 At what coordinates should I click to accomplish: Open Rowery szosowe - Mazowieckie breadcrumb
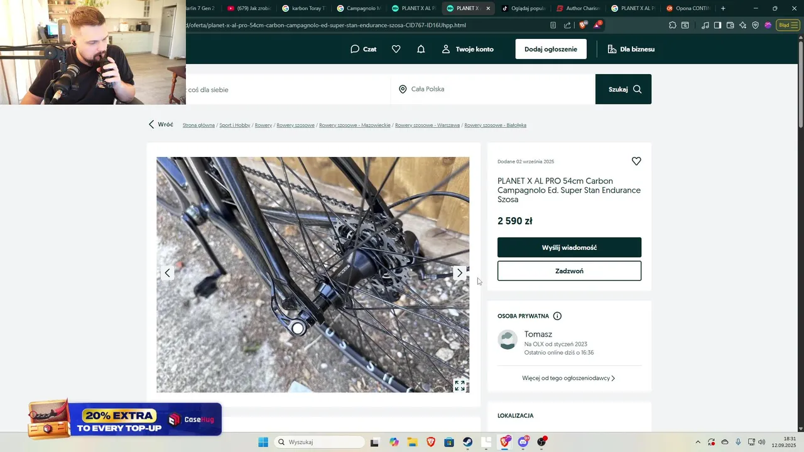click(x=355, y=125)
